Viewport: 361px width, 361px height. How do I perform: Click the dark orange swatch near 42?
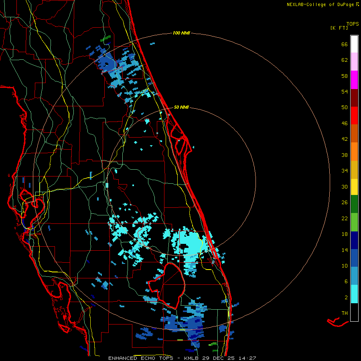(354, 133)
